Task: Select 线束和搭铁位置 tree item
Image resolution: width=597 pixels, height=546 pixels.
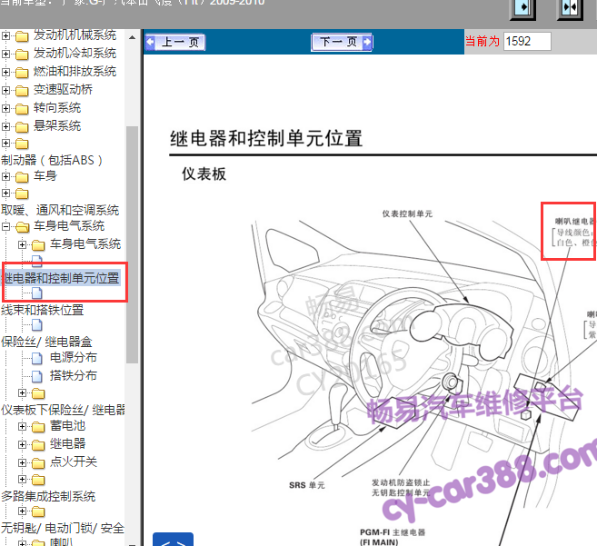Action: click(43, 310)
